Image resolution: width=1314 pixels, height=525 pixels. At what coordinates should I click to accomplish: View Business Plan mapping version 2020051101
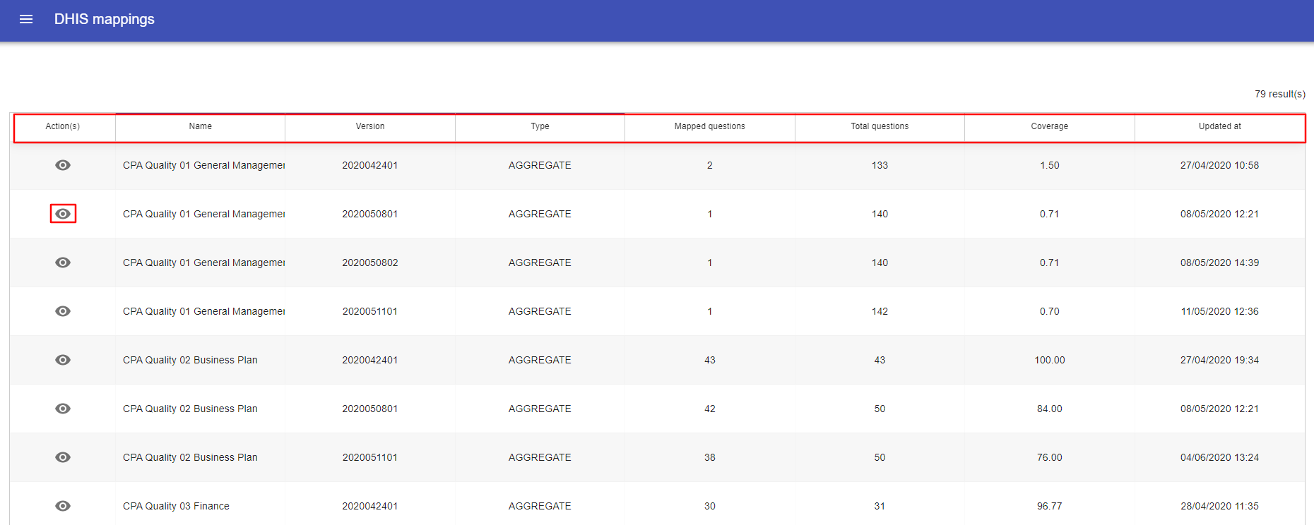pos(63,457)
